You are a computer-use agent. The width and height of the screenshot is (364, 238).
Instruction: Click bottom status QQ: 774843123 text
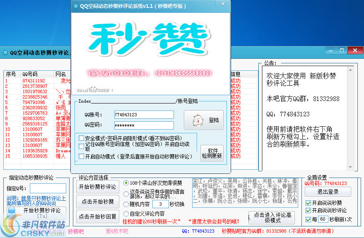tap(198, 231)
